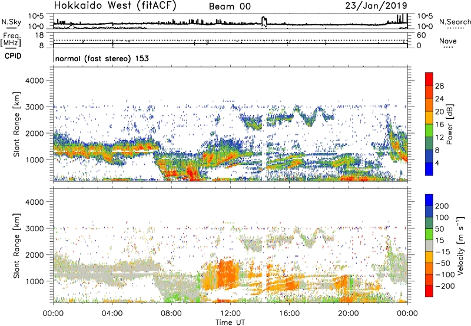Click the 'Freq. [MHz]' axis label
This screenshot has height=326, width=471.
coord(11,40)
